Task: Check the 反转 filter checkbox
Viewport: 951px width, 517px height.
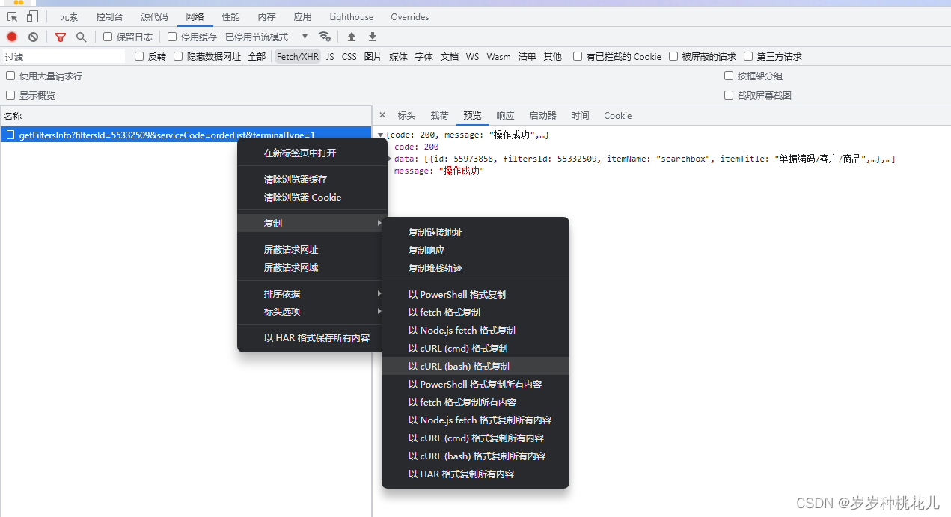Action: (139, 56)
